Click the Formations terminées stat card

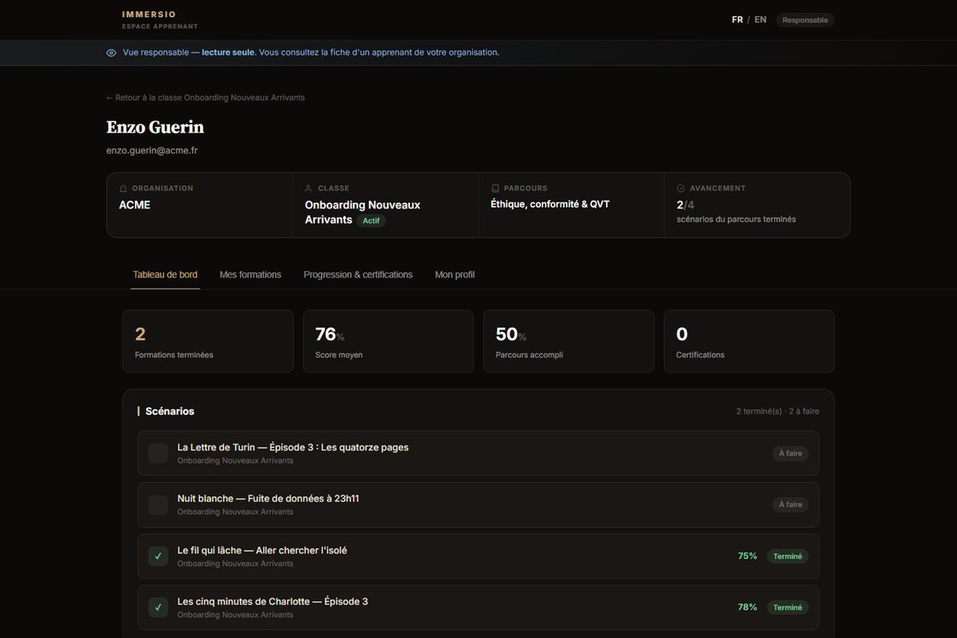point(208,341)
